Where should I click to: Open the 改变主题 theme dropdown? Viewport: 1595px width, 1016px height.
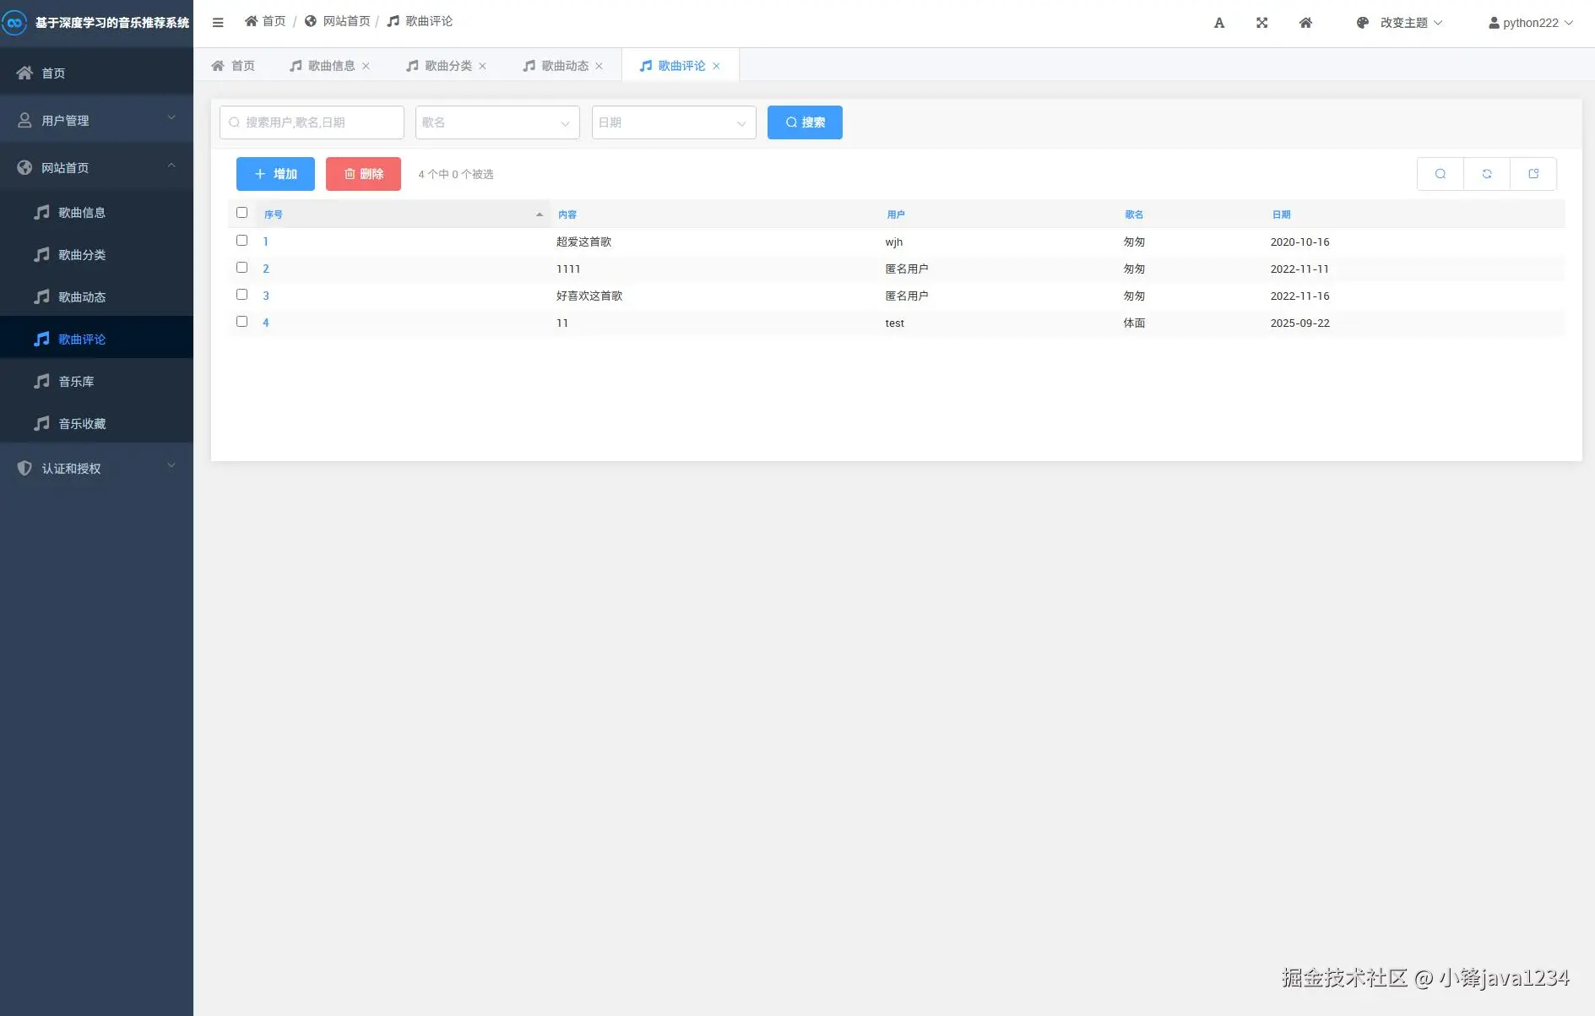pos(1399,23)
